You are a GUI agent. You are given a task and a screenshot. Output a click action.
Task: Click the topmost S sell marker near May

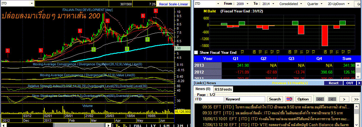click(156, 11)
